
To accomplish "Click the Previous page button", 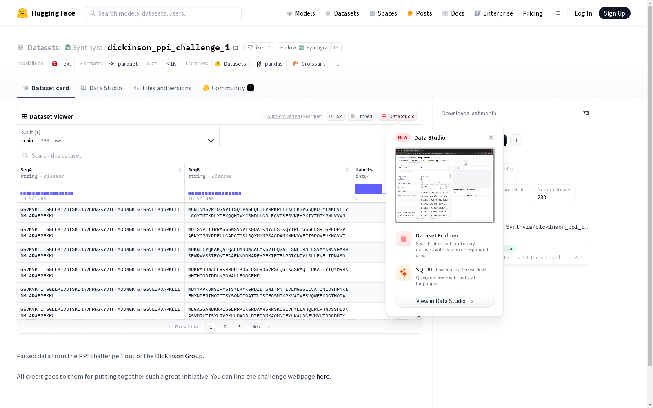I will tap(183, 327).
